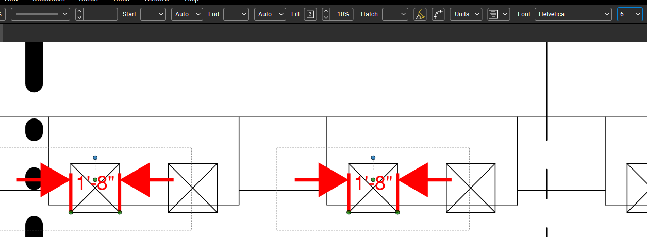
Task: Open the Start size Auto dropdown
Action: 187,14
